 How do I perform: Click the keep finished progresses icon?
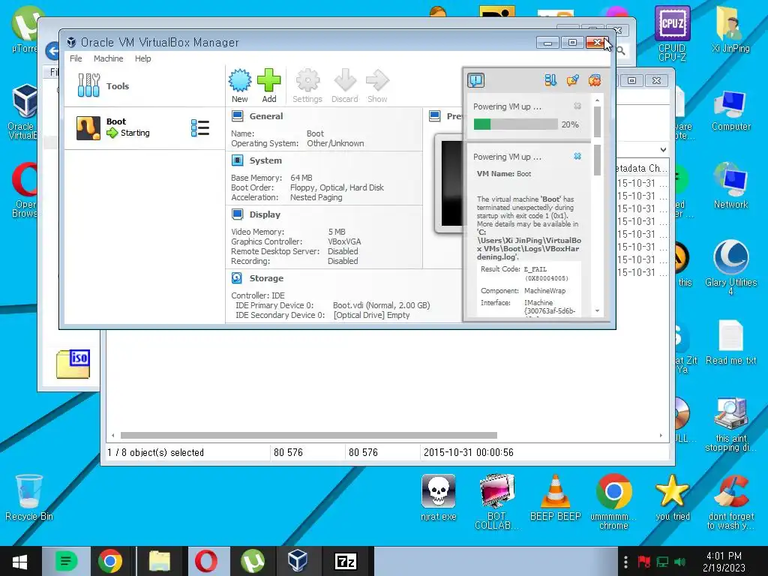[572, 79]
